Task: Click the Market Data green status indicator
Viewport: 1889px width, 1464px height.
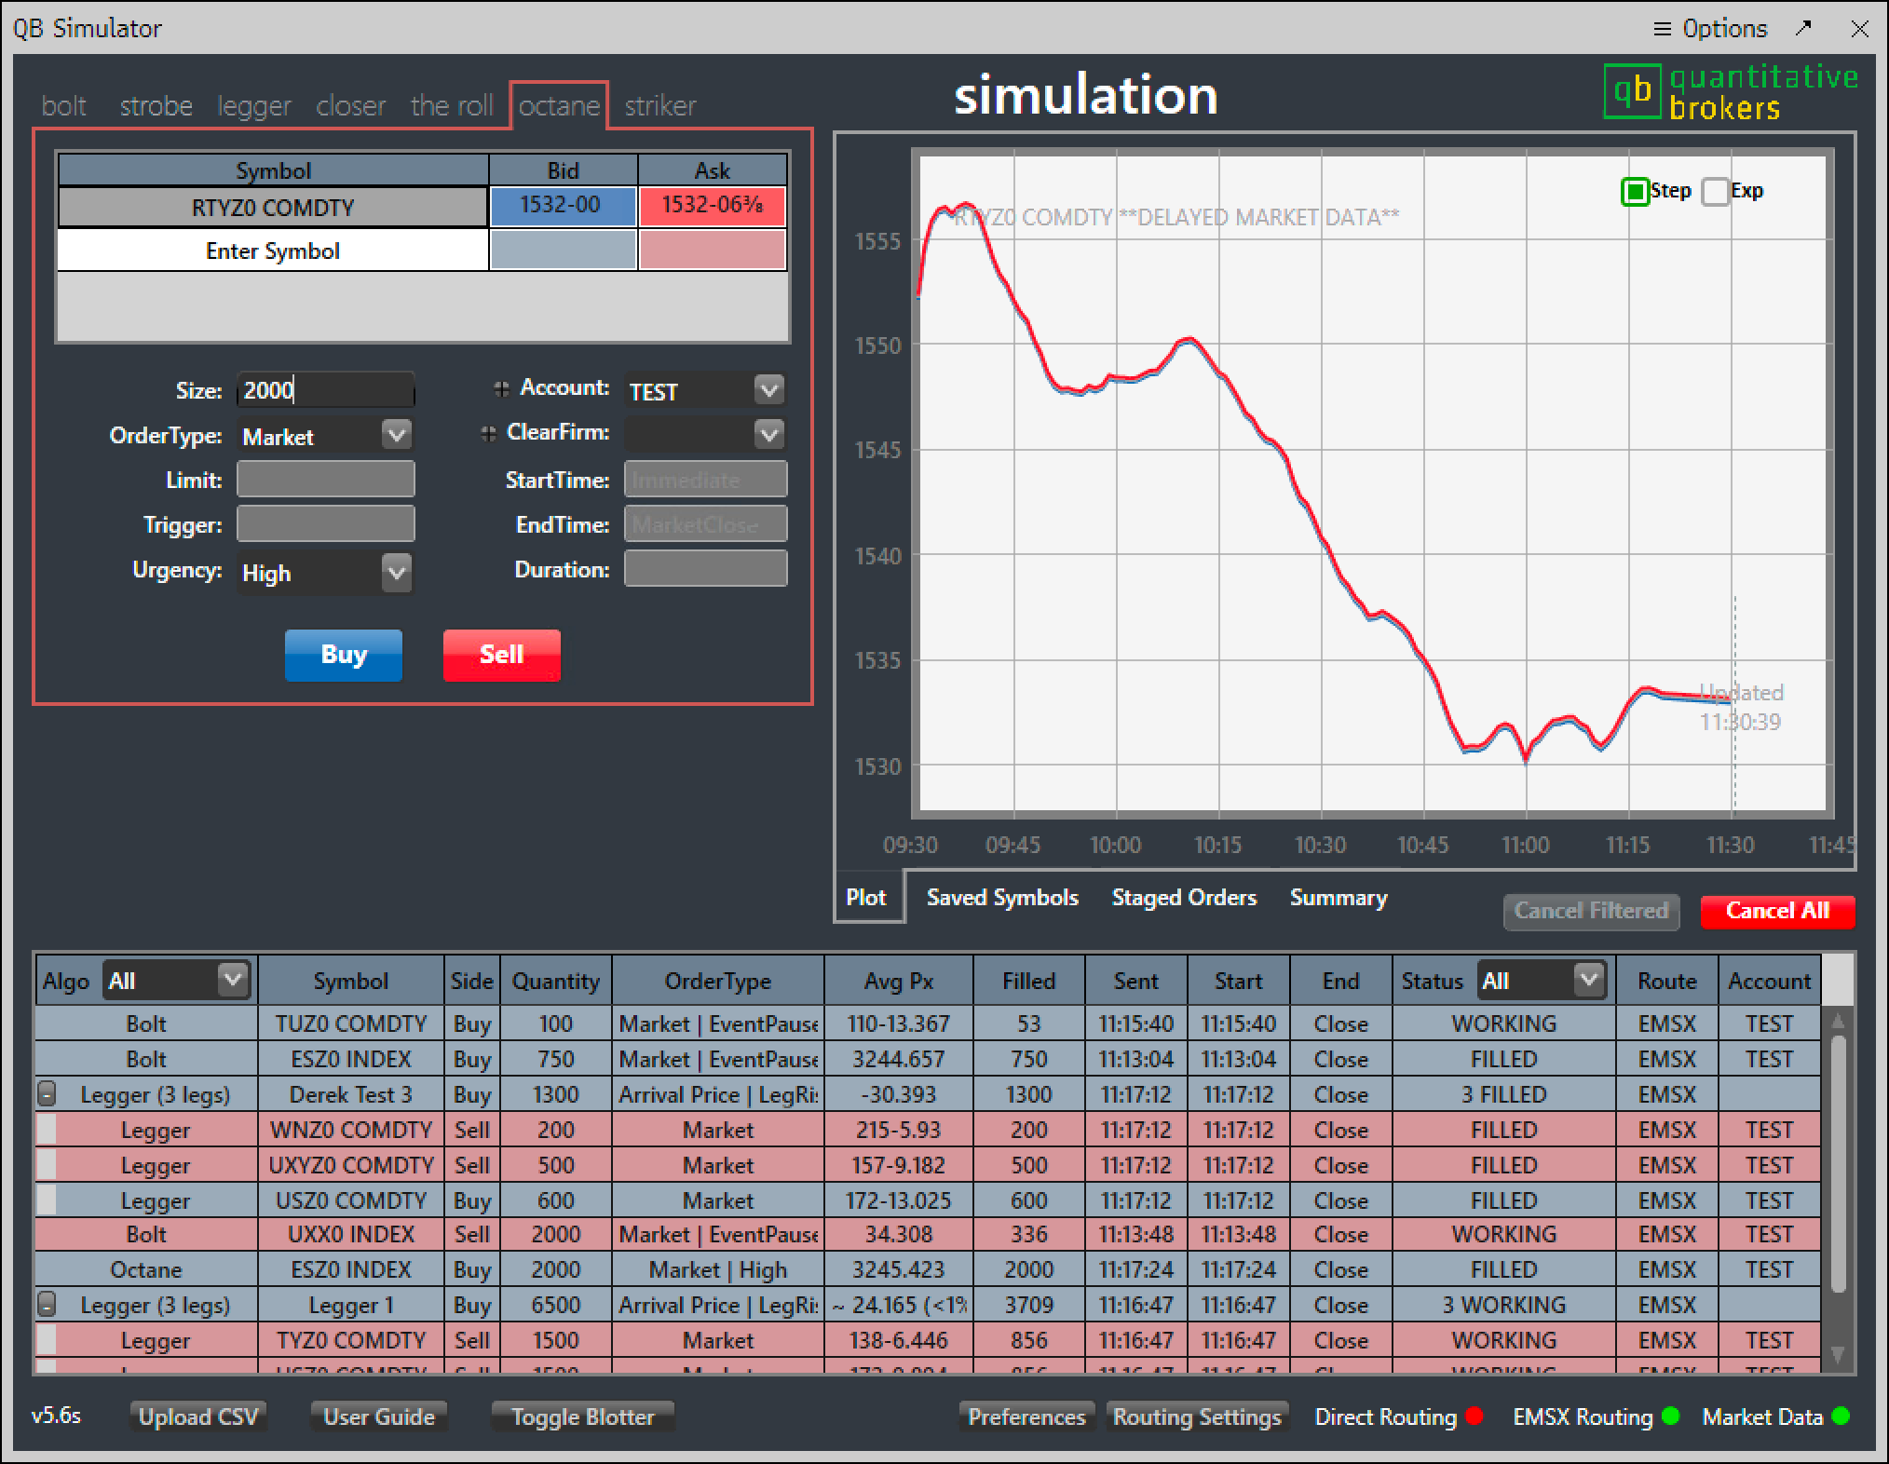Action: click(x=1841, y=1417)
